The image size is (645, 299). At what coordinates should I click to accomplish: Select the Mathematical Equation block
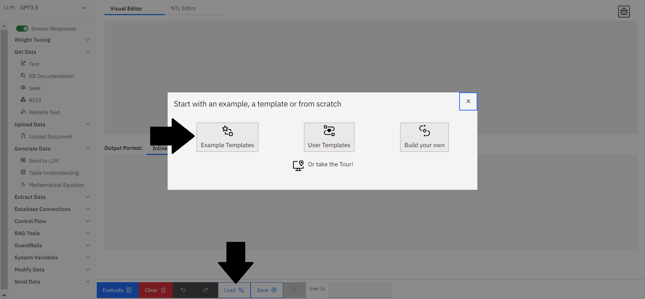(56, 185)
